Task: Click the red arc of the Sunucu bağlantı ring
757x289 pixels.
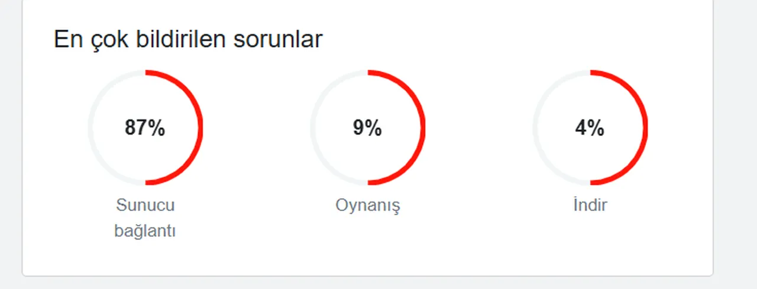Action: 200,128
